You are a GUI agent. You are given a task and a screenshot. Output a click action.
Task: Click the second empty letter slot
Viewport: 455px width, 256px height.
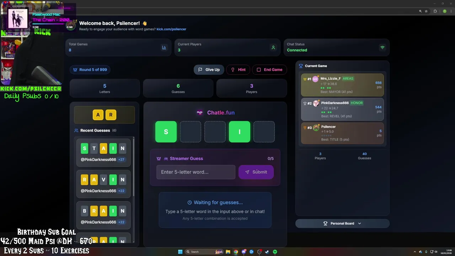coord(215,132)
